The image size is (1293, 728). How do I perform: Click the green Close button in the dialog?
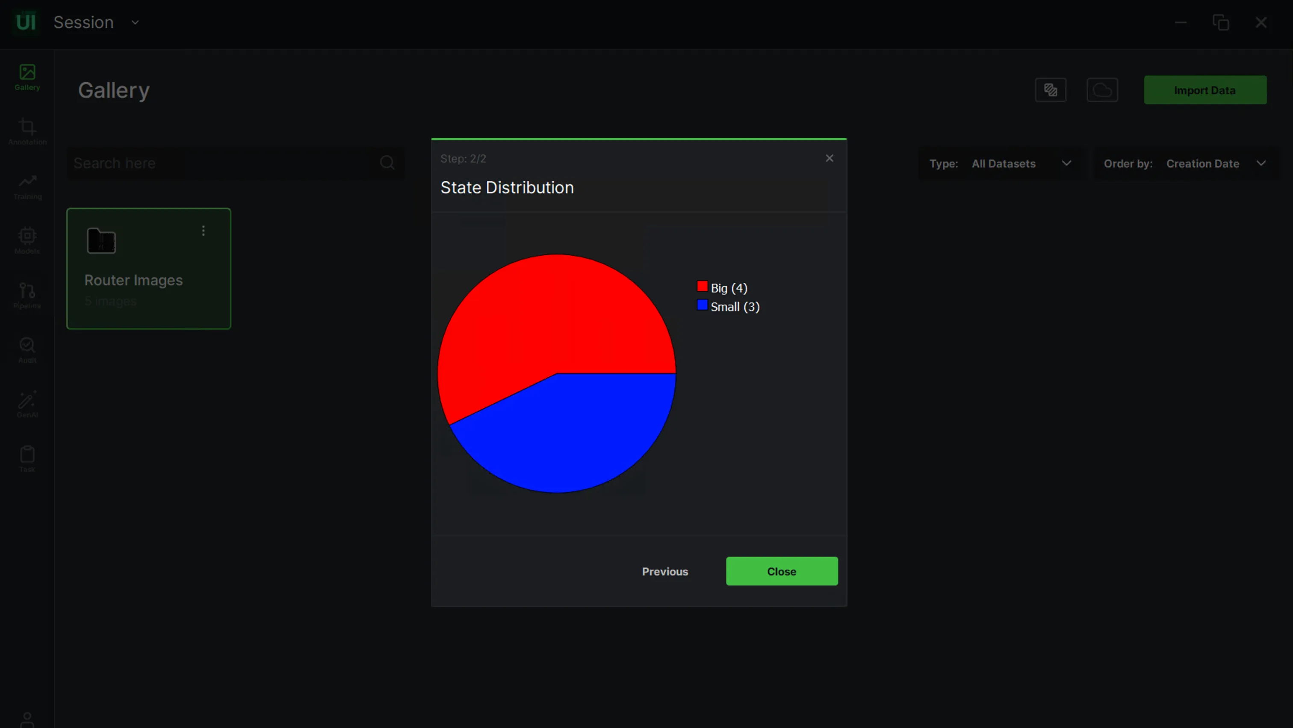(782, 571)
